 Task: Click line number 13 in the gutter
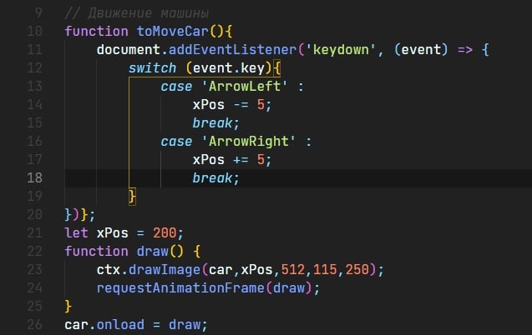34,87
